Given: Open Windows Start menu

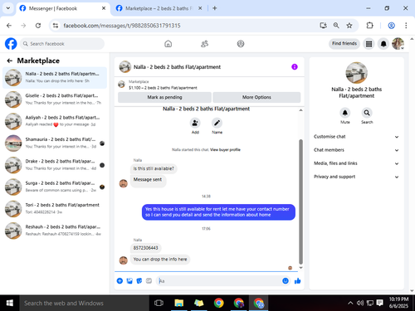Looking at the screenshot, I should tap(10, 303).
